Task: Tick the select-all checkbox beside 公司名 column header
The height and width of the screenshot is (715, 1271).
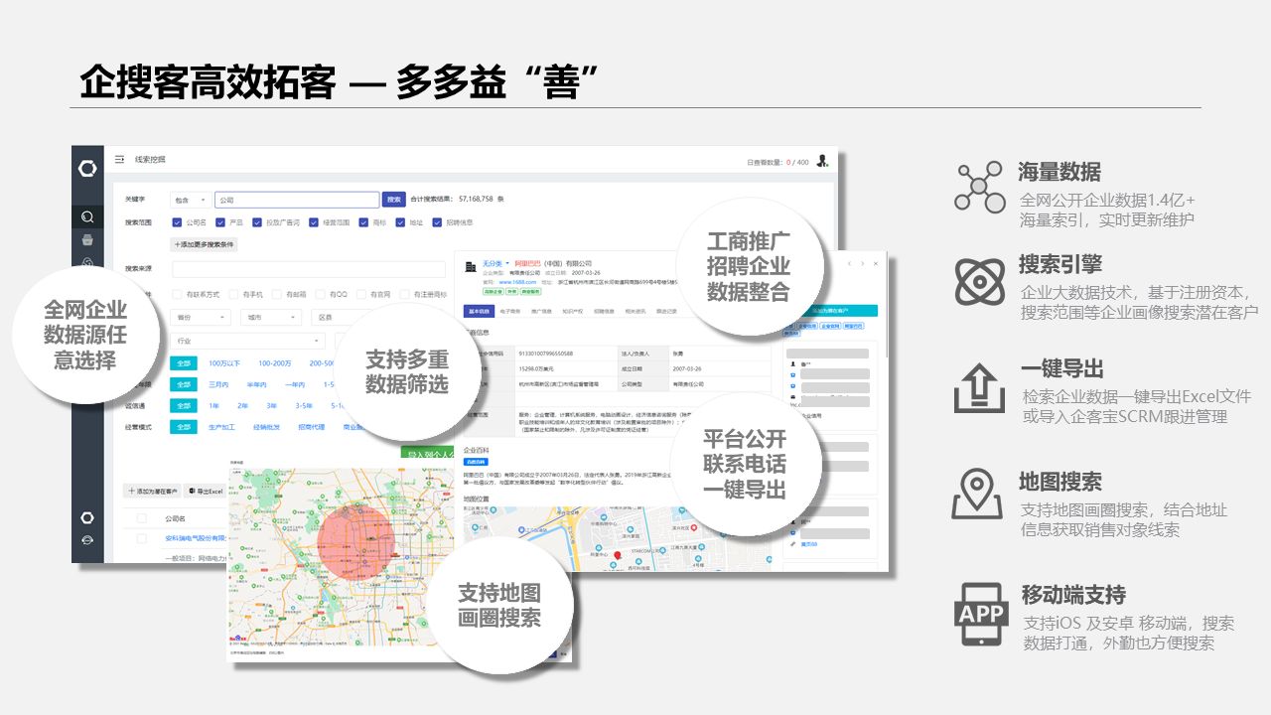Action: point(141,518)
